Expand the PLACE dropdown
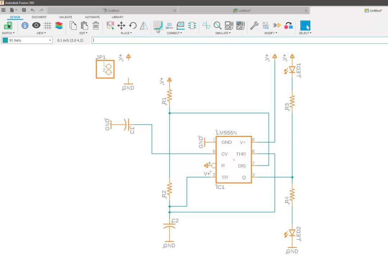This screenshot has width=388, height=261. (126, 33)
